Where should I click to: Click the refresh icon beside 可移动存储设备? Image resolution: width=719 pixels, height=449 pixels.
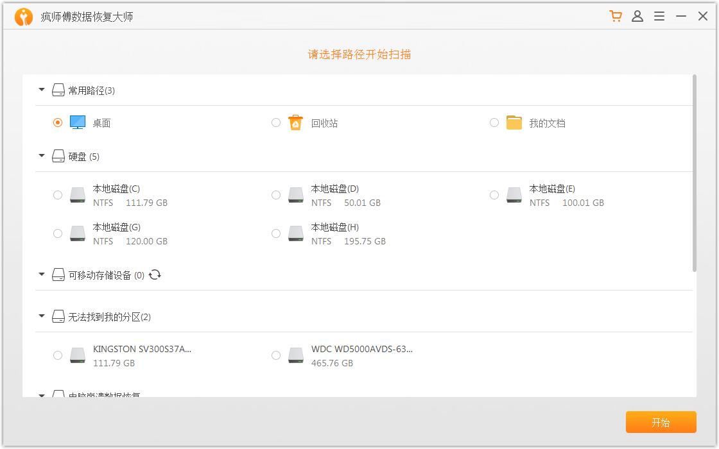click(154, 274)
